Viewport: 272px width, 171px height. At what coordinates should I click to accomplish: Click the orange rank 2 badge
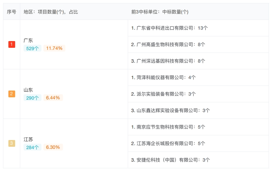point(11,94)
